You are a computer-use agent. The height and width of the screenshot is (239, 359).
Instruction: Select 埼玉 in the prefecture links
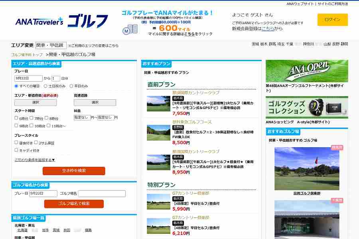281,44
